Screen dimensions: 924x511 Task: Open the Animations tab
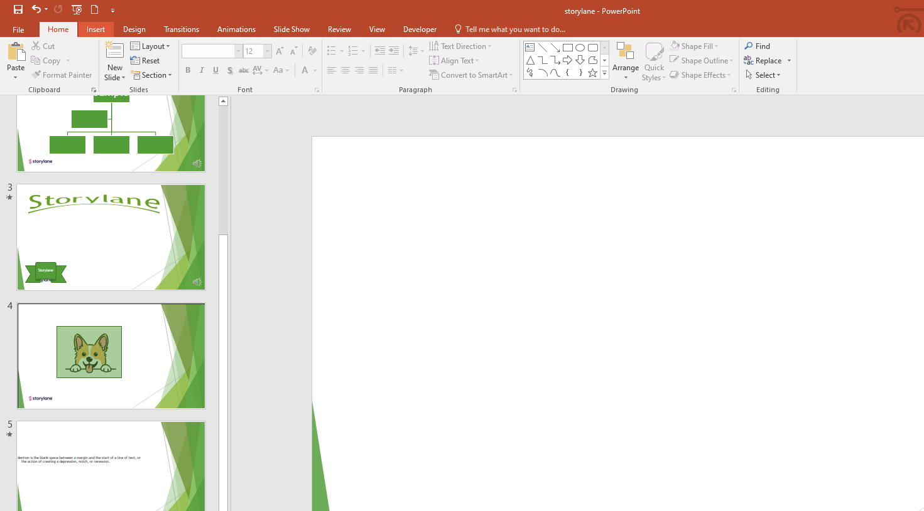tap(236, 29)
